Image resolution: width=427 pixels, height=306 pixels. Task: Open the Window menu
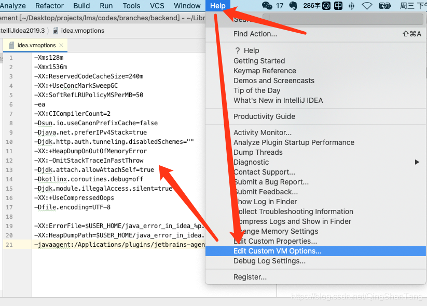(187, 6)
